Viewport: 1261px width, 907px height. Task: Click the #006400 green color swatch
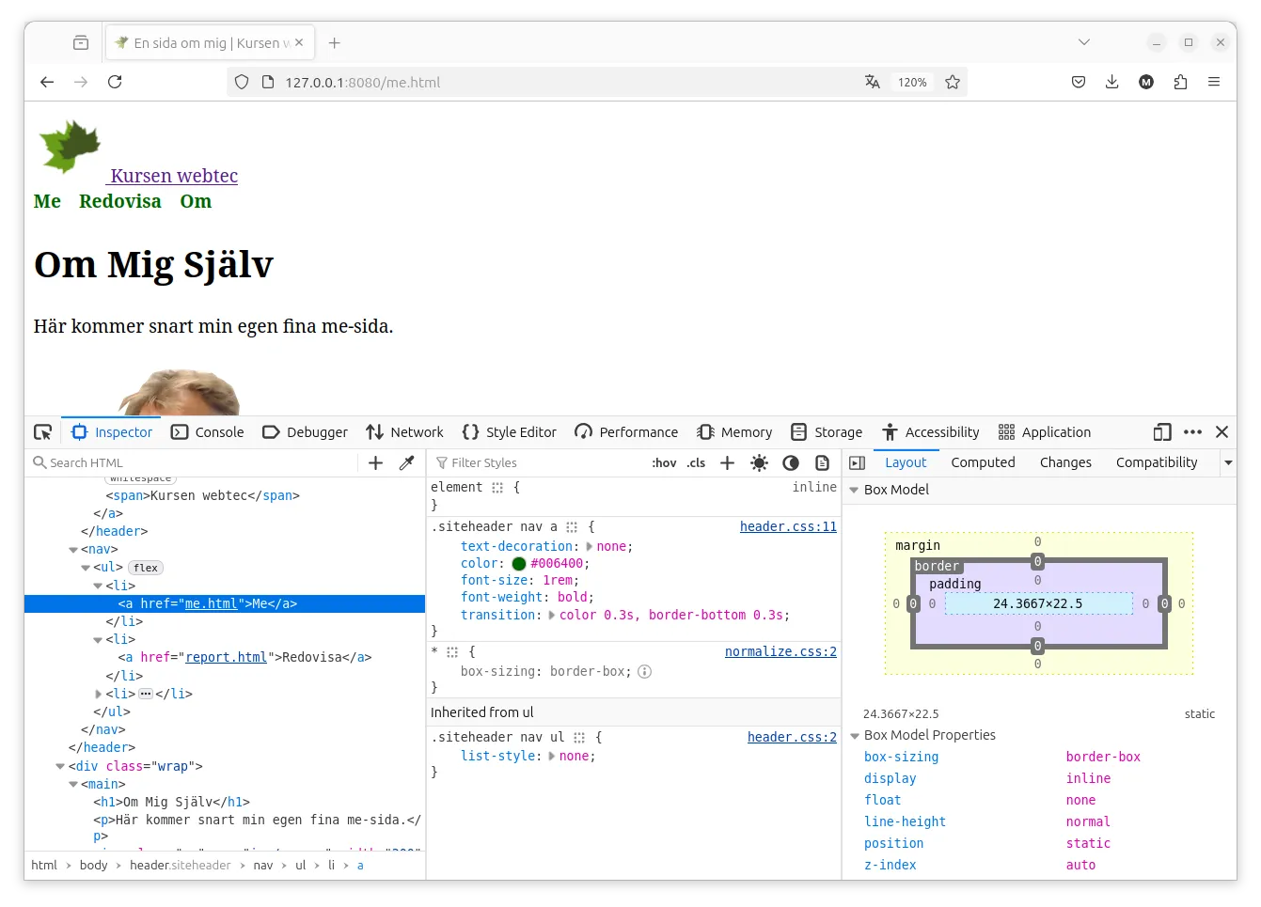pyautogui.click(x=519, y=564)
